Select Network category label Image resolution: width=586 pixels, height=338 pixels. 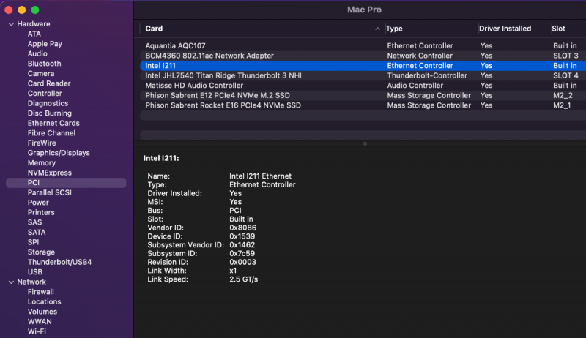[31, 282]
